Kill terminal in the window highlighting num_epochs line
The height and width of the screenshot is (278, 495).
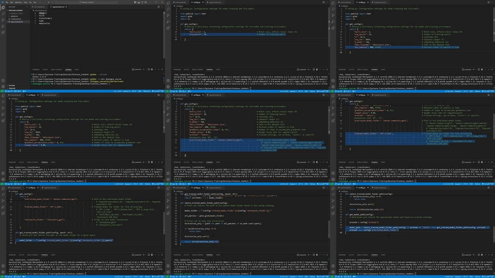click(x=317, y=70)
